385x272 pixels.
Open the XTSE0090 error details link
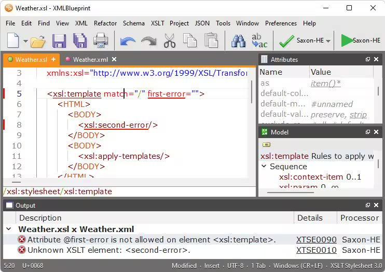click(317, 240)
